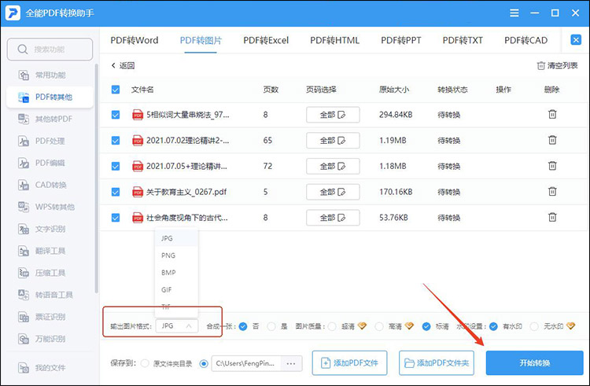Open CAD转换 in the sidebar

pyautogui.click(x=50, y=185)
